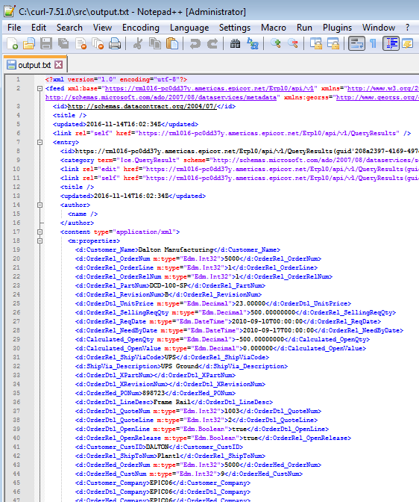Click the Save All toolbar icon
This screenshot has width=419, height=502.
click(x=63, y=43)
